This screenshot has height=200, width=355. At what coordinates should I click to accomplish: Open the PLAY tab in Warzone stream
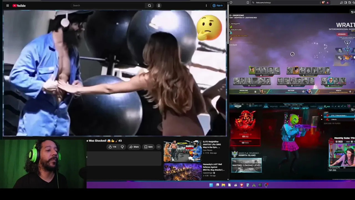[x=266, y=106]
